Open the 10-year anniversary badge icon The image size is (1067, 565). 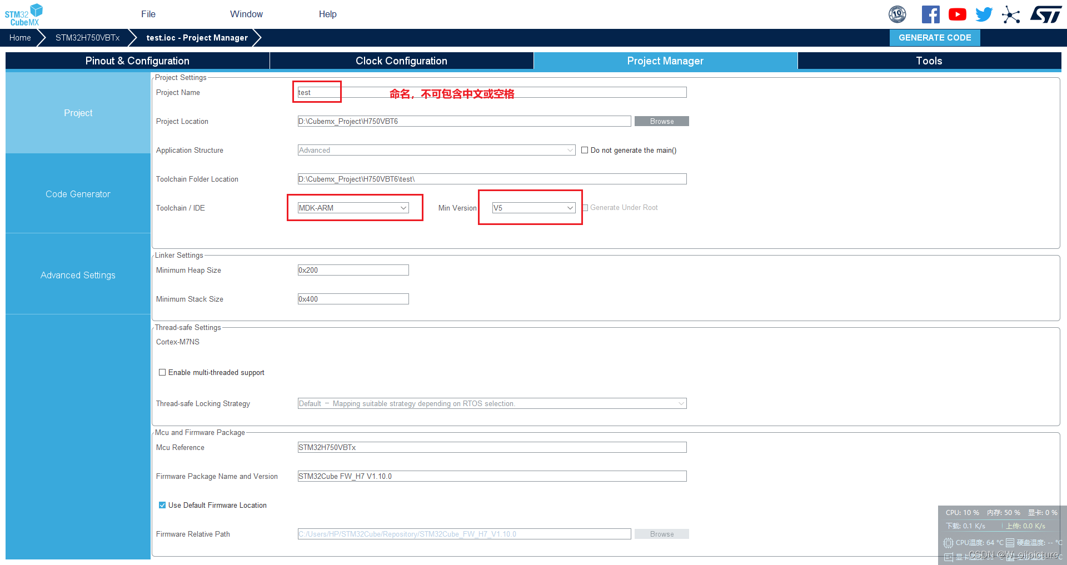(898, 14)
